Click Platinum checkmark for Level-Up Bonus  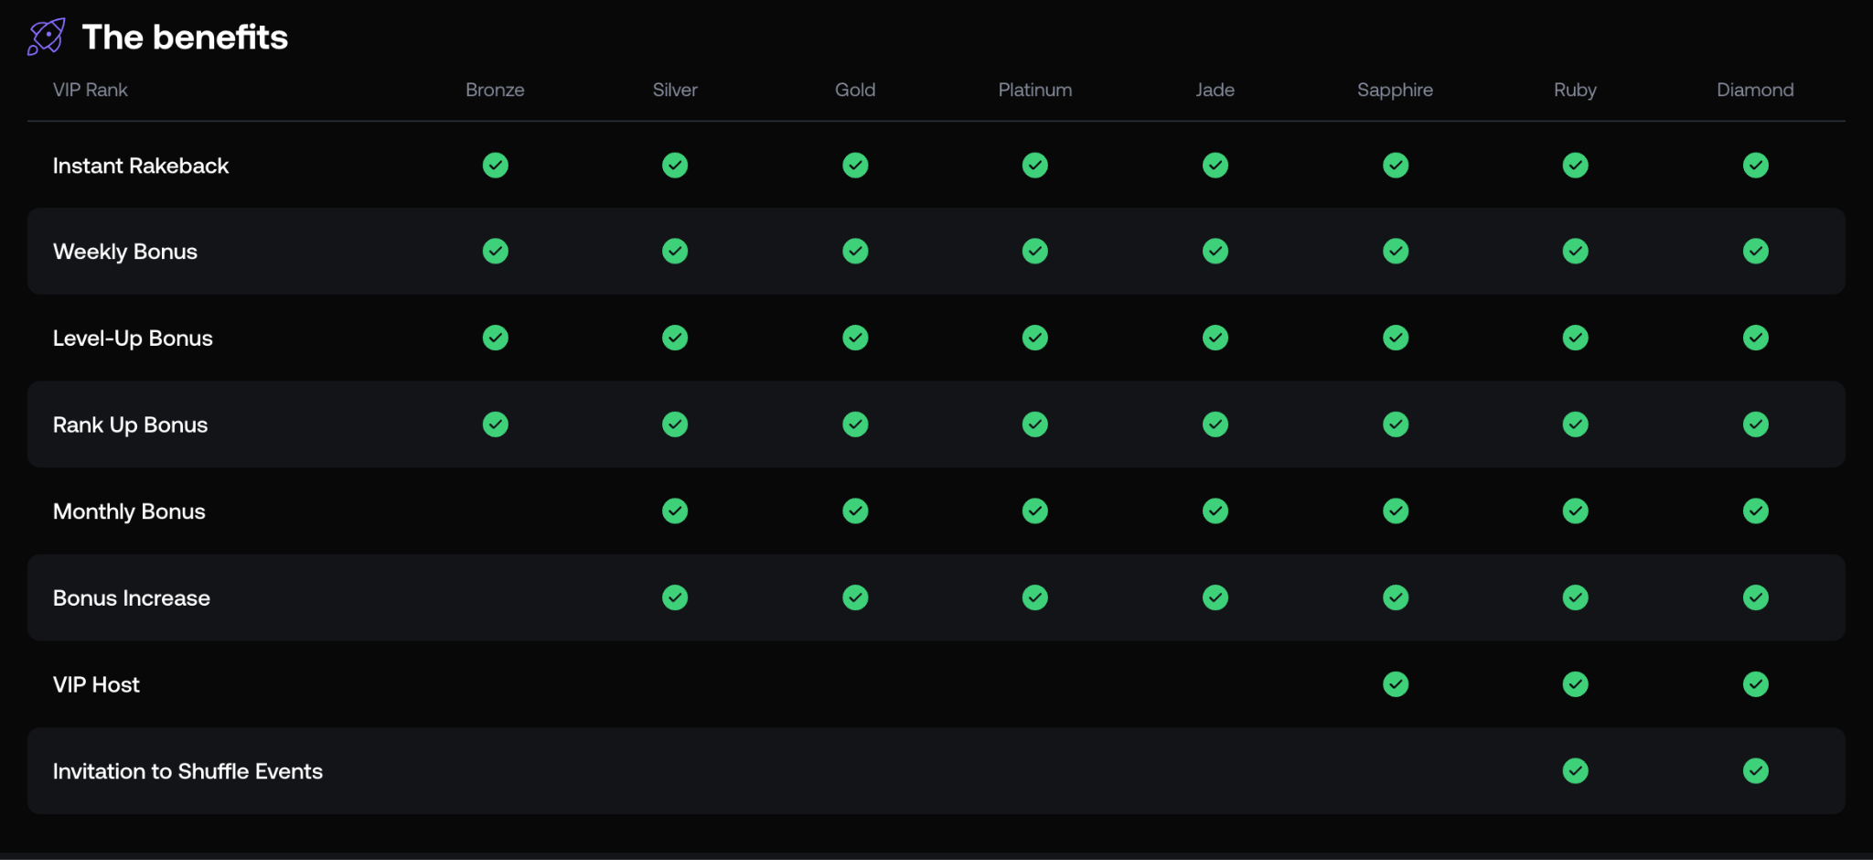coord(1034,339)
